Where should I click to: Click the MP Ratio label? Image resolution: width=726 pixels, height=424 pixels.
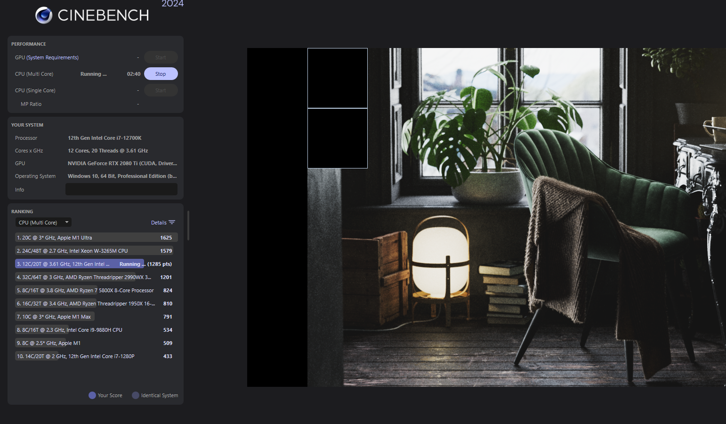(x=31, y=104)
